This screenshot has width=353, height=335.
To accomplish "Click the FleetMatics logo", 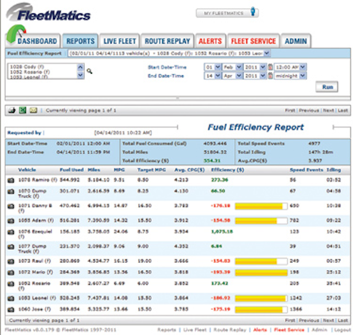I will coord(49,13).
